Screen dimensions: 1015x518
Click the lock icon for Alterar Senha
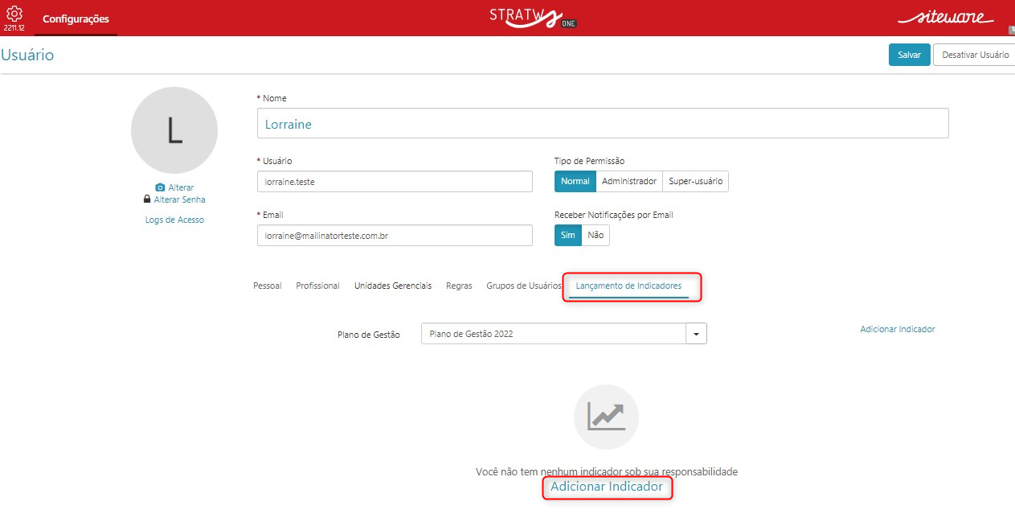pyautogui.click(x=147, y=199)
